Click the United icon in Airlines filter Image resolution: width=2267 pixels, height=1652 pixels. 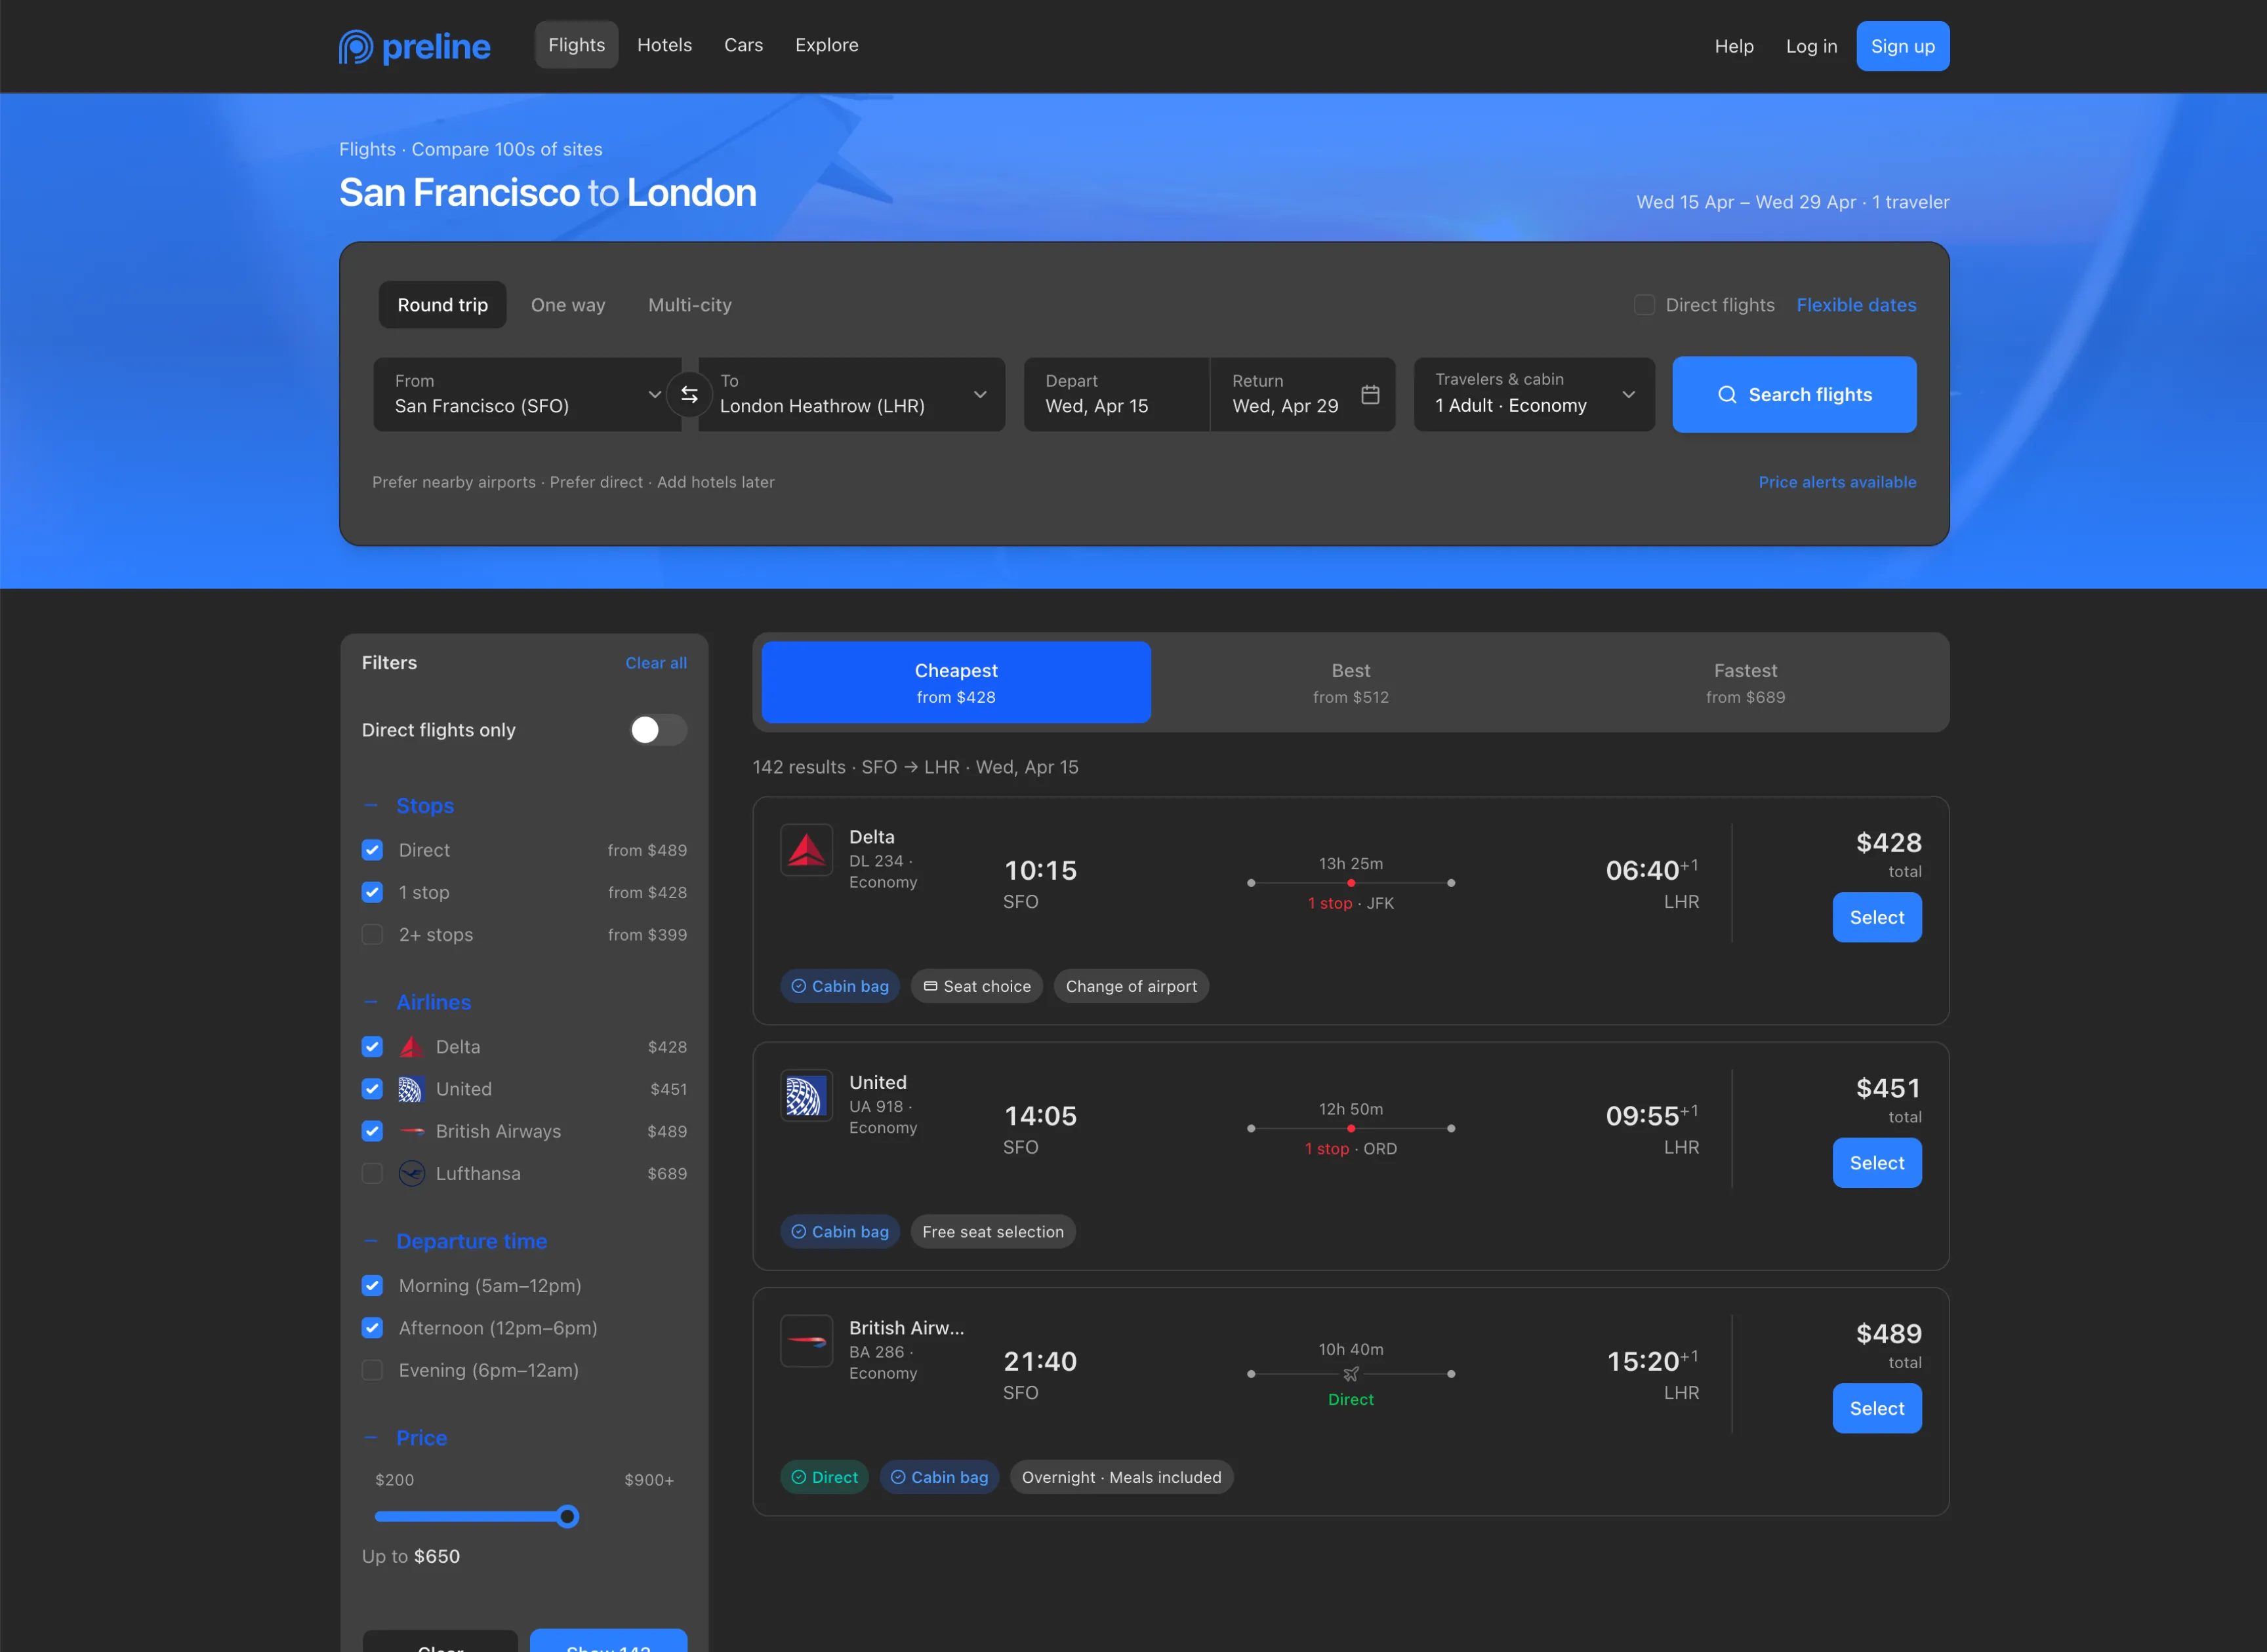pyautogui.click(x=411, y=1088)
